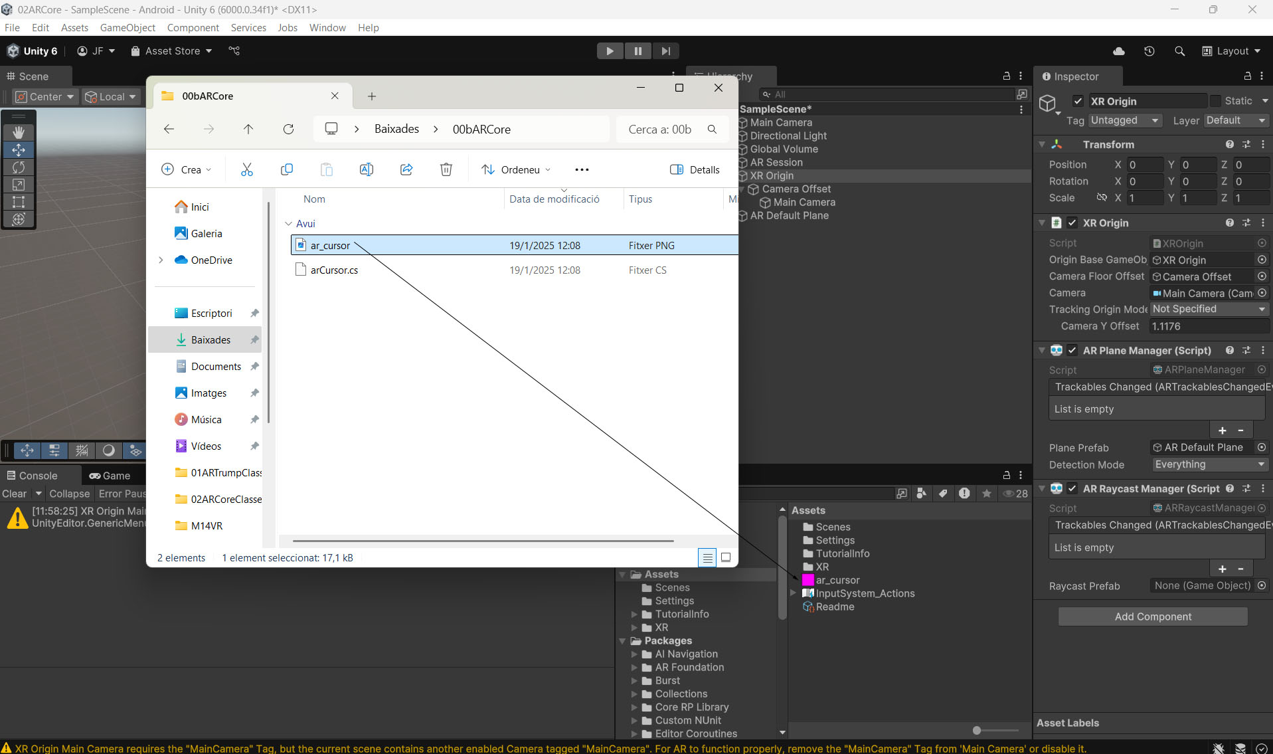Click the Cut scissors icon in Explorer

(x=247, y=169)
